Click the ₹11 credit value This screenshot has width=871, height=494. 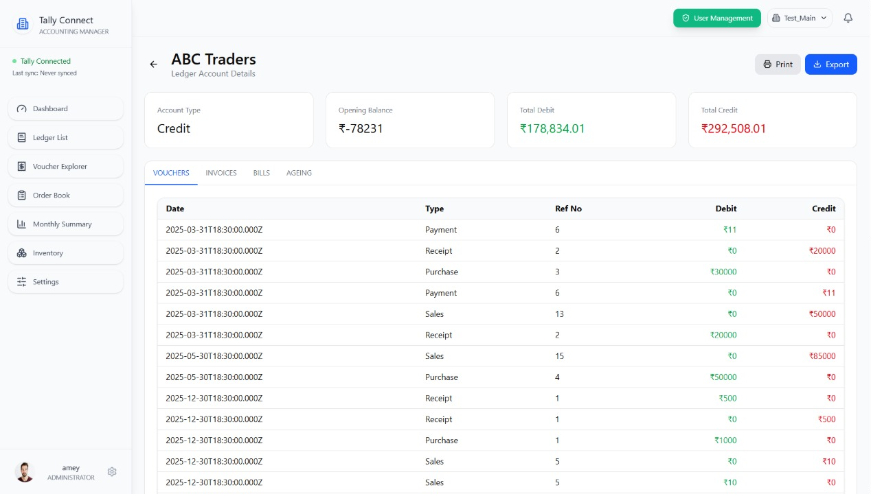click(x=829, y=293)
